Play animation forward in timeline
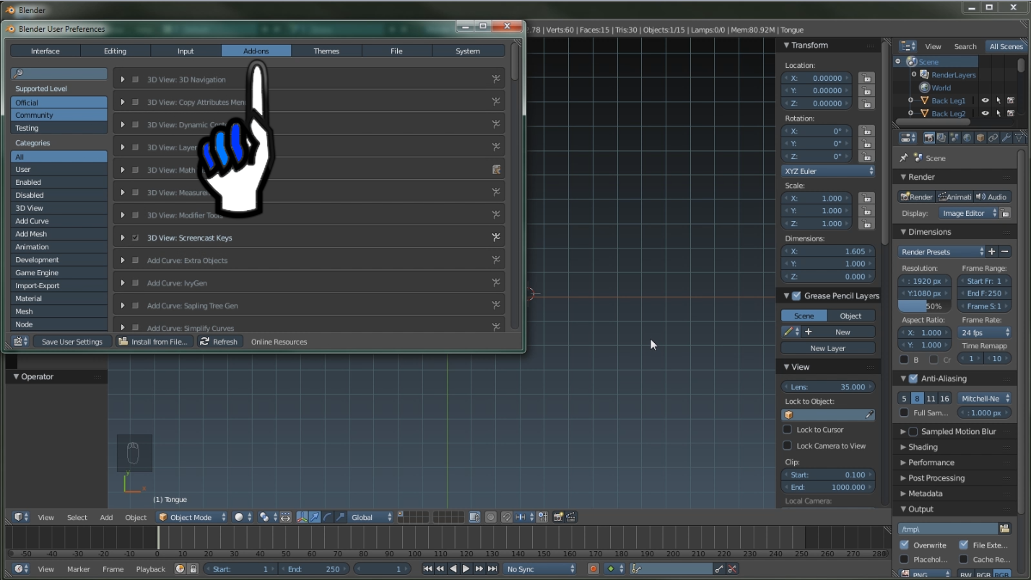The height and width of the screenshot is (580, 1031). coord(466,569)
